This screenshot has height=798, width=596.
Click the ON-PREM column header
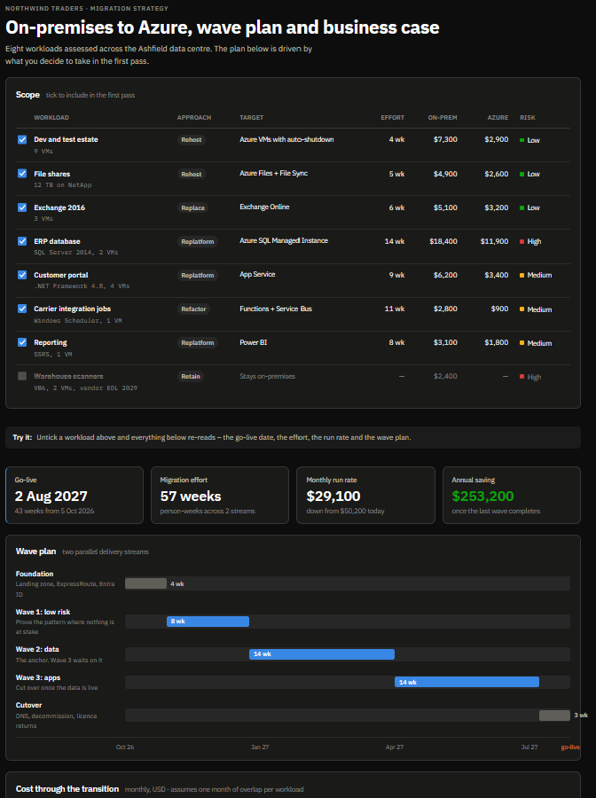[443, 118]
